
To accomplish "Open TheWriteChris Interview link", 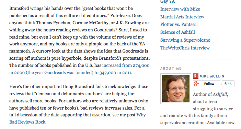I will click(x=185, y=48).
